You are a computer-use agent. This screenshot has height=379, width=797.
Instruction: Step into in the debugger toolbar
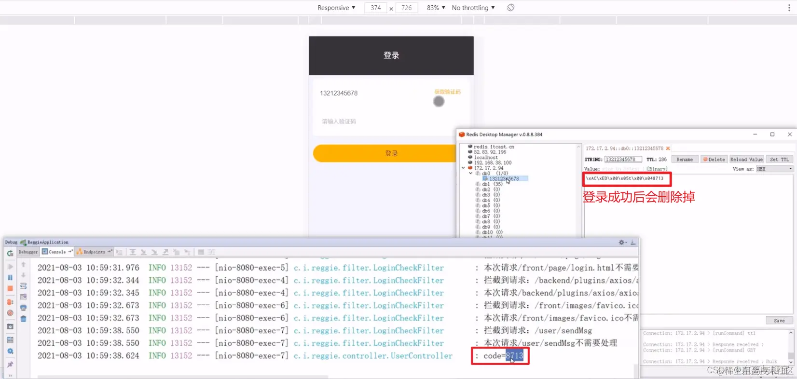143,252
